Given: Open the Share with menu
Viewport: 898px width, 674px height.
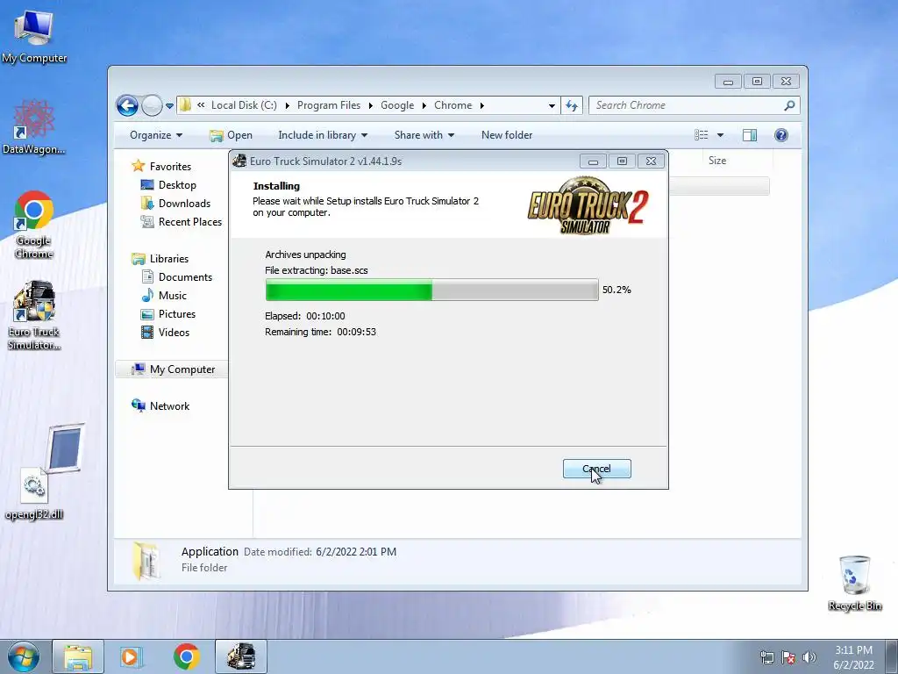Looking at the screenshot, I should [424, 135].
